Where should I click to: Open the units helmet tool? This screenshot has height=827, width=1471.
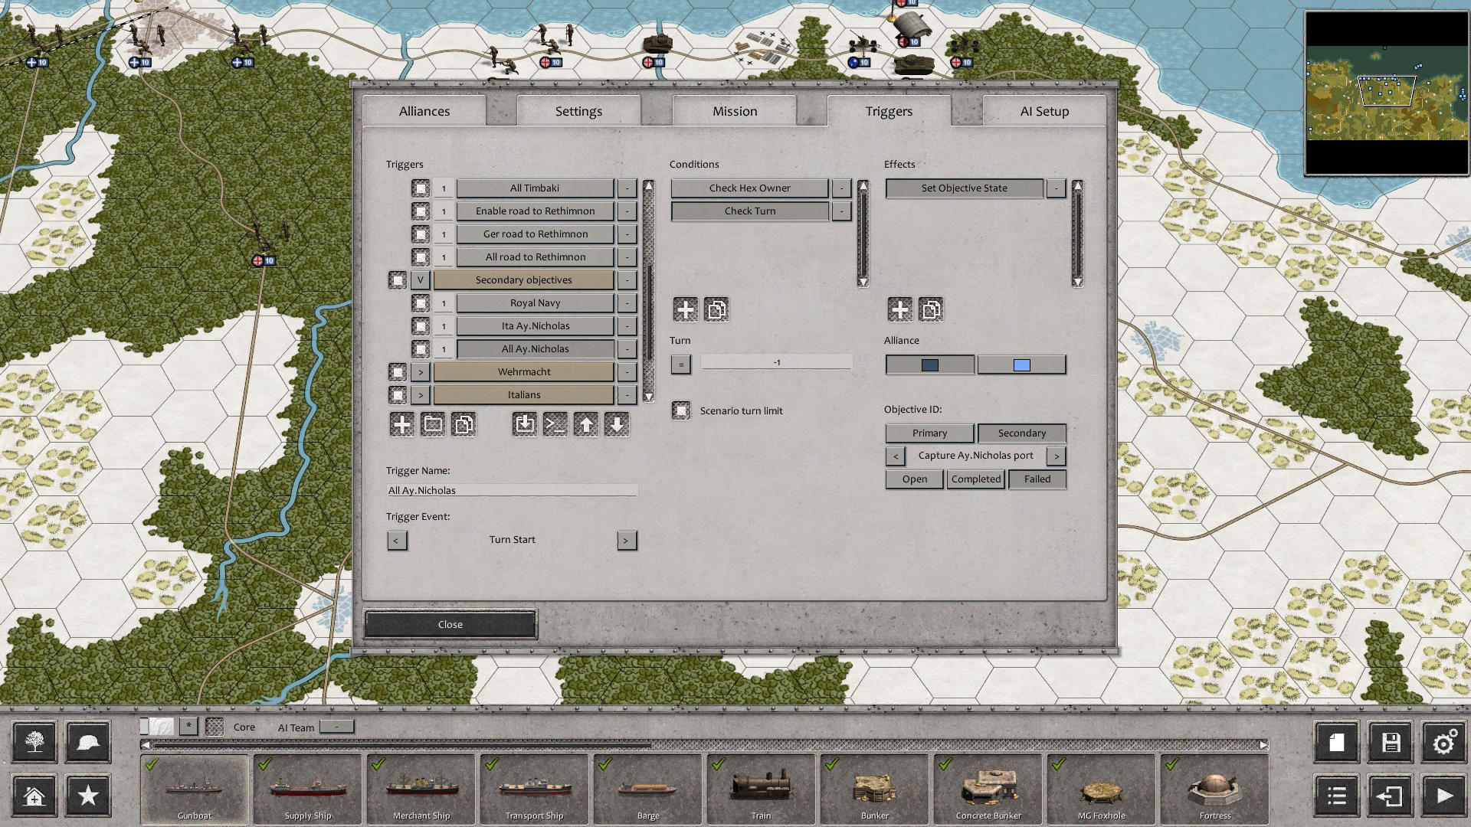pos(88,742)
